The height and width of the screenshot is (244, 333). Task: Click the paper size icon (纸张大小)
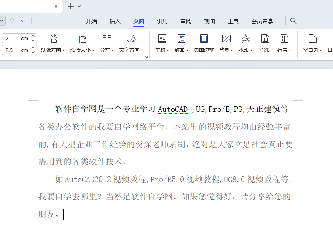tap(82, 39)
